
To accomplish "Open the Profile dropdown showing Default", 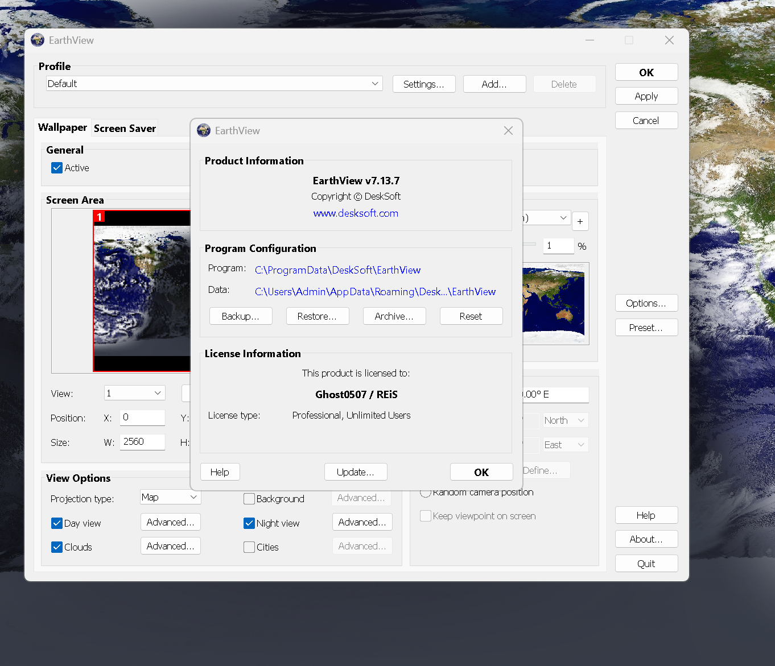I will tap(214, 84).
